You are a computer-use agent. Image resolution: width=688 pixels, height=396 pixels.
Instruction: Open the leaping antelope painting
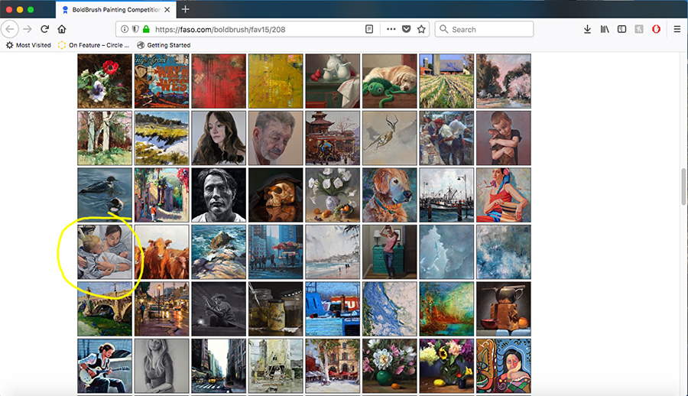(390, 138)
